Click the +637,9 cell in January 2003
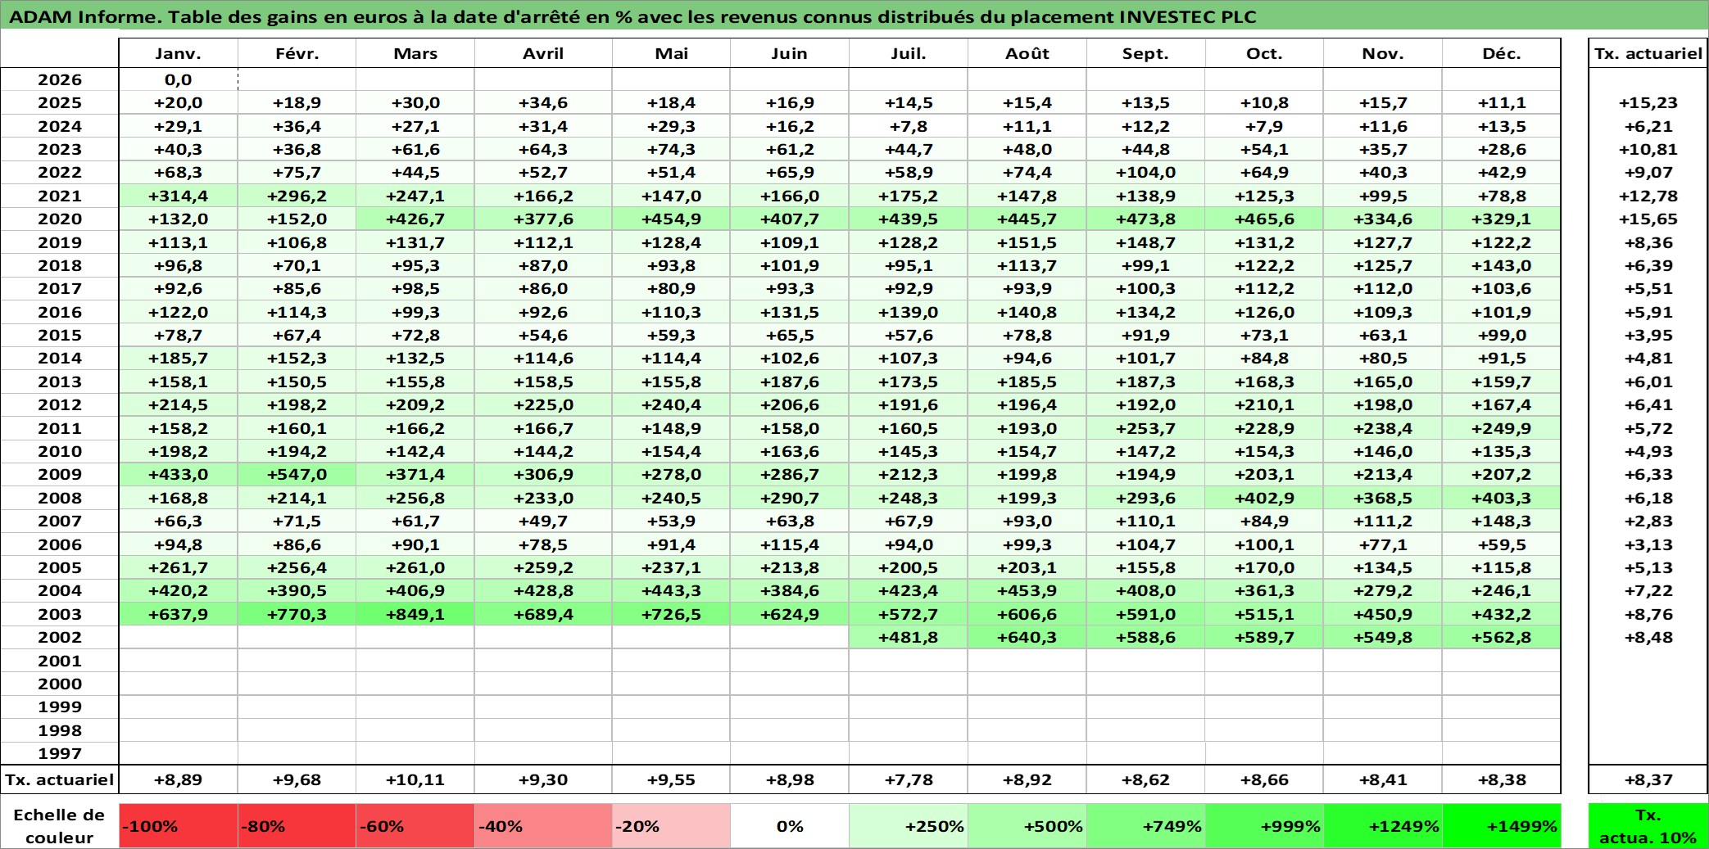The image size is (1709, 849). click(x=178, y=614)
